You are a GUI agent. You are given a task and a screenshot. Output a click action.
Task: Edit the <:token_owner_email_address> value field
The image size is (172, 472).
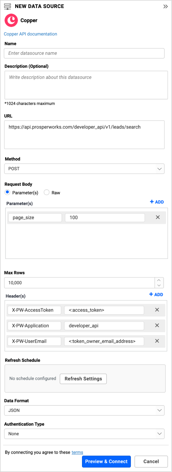[104, 341]
